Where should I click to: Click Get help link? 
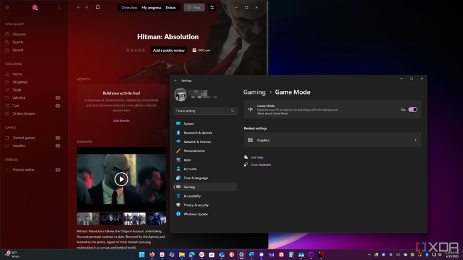coord(257,158)
